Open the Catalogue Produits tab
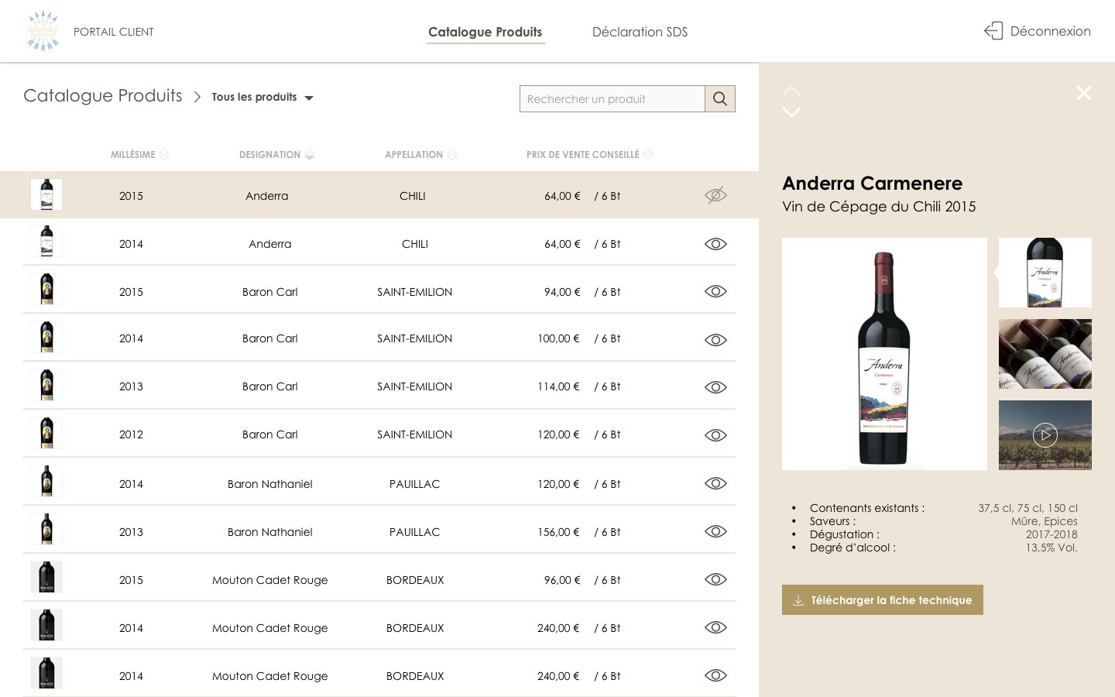 (x=485, y=32)
